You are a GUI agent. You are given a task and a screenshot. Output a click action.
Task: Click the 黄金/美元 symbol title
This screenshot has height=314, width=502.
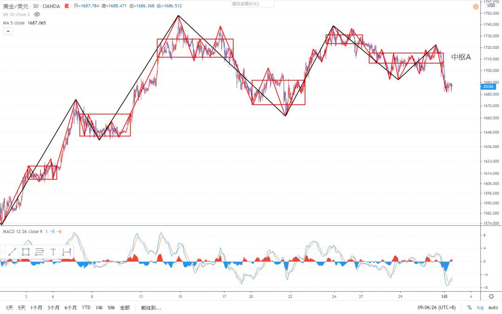tap(16, 6)
